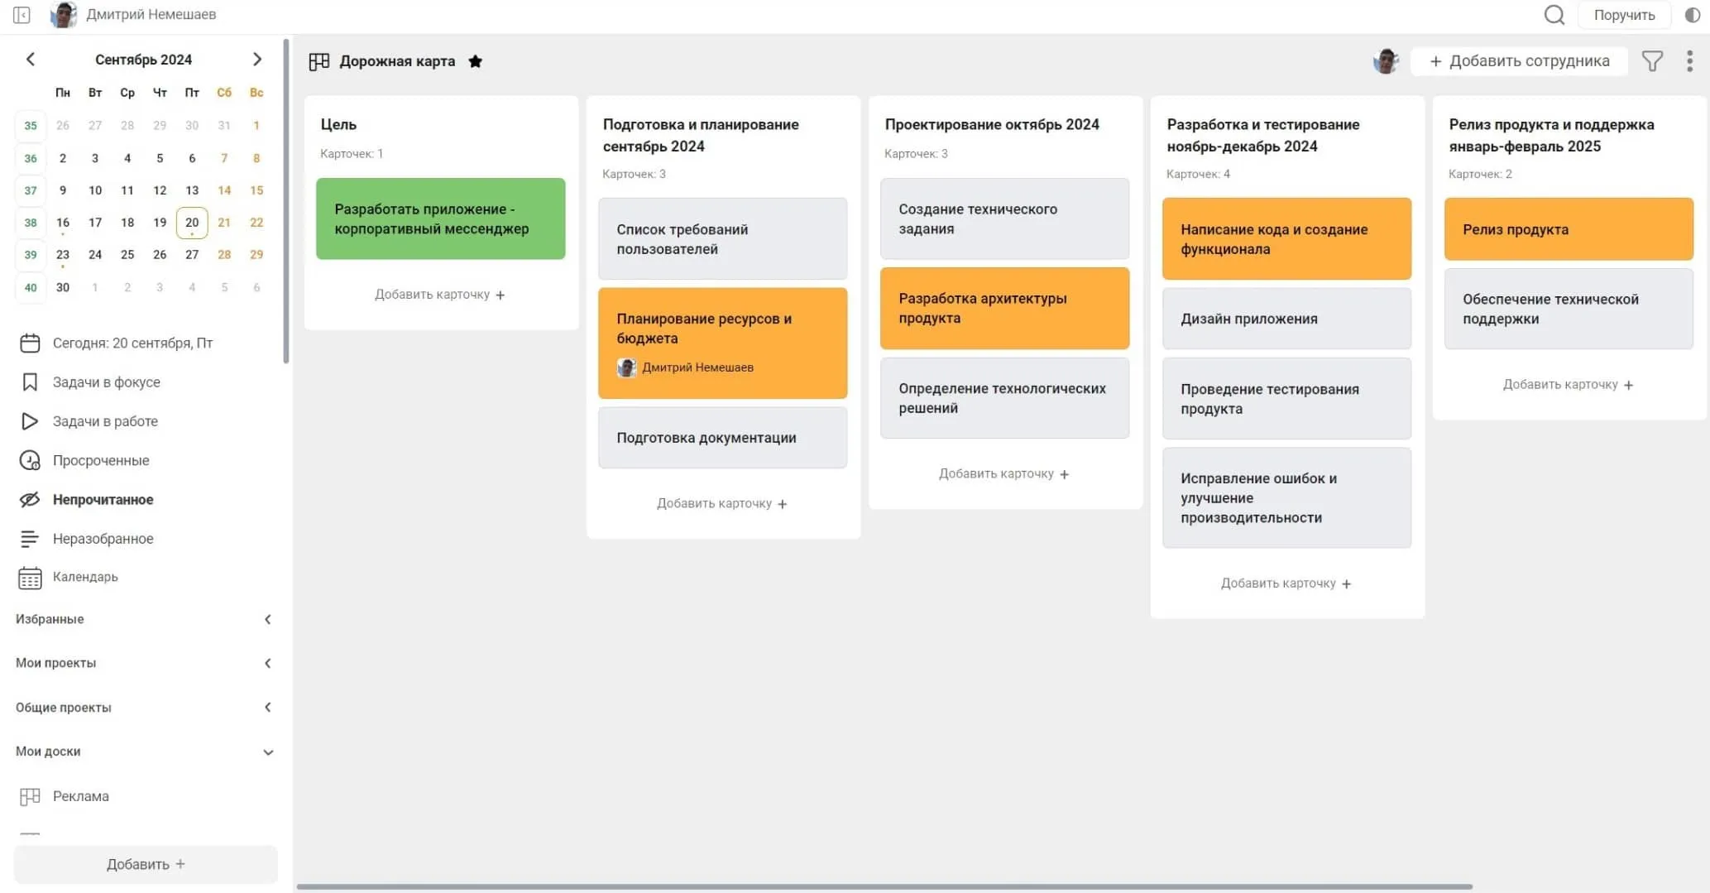Collapse the Мои доски section
Image resolution: width=1710 pixels, height=893 pixels.
(267, 752)
